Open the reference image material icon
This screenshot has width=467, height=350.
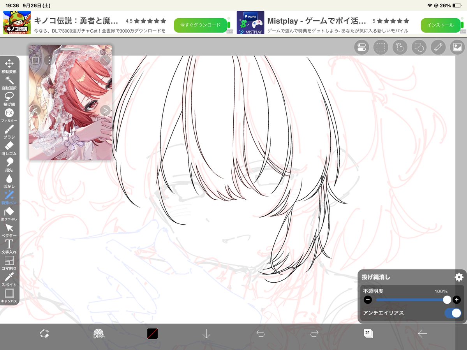pyautogui.click(x=457, y=47)
